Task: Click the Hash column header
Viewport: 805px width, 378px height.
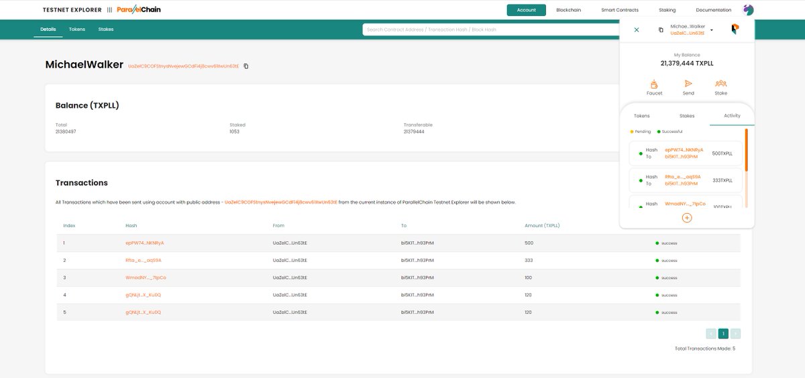Action: pos(131,226)
